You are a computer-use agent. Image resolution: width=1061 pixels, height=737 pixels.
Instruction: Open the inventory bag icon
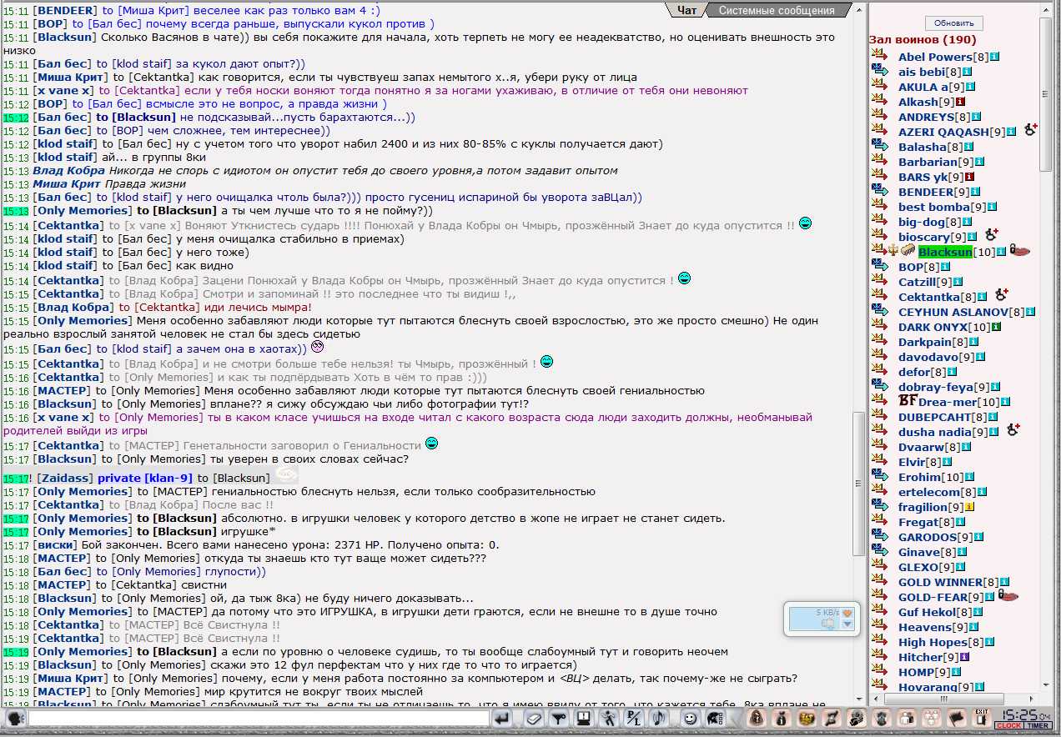(781, 719)
